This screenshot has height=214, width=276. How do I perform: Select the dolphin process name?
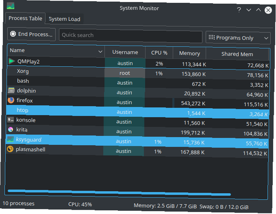click(26, 91)
